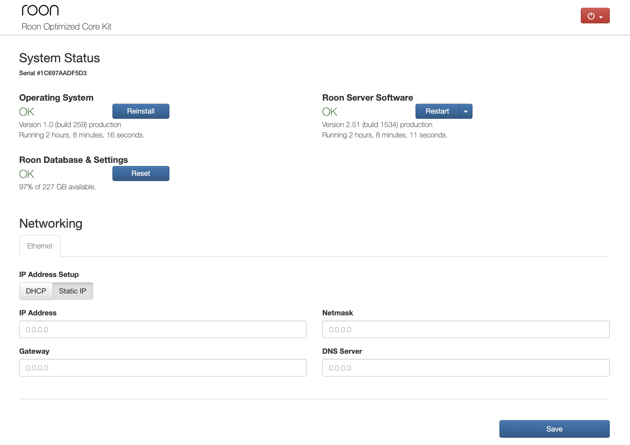Expand the power button dropdown caret
Viewport: 630px width, 445px height.
tap(601, 17)
